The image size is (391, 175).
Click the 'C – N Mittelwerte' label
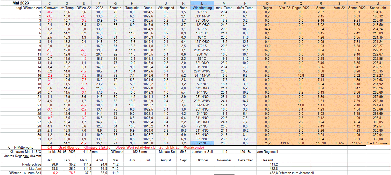pyautogui.click(x=21, y=147)
